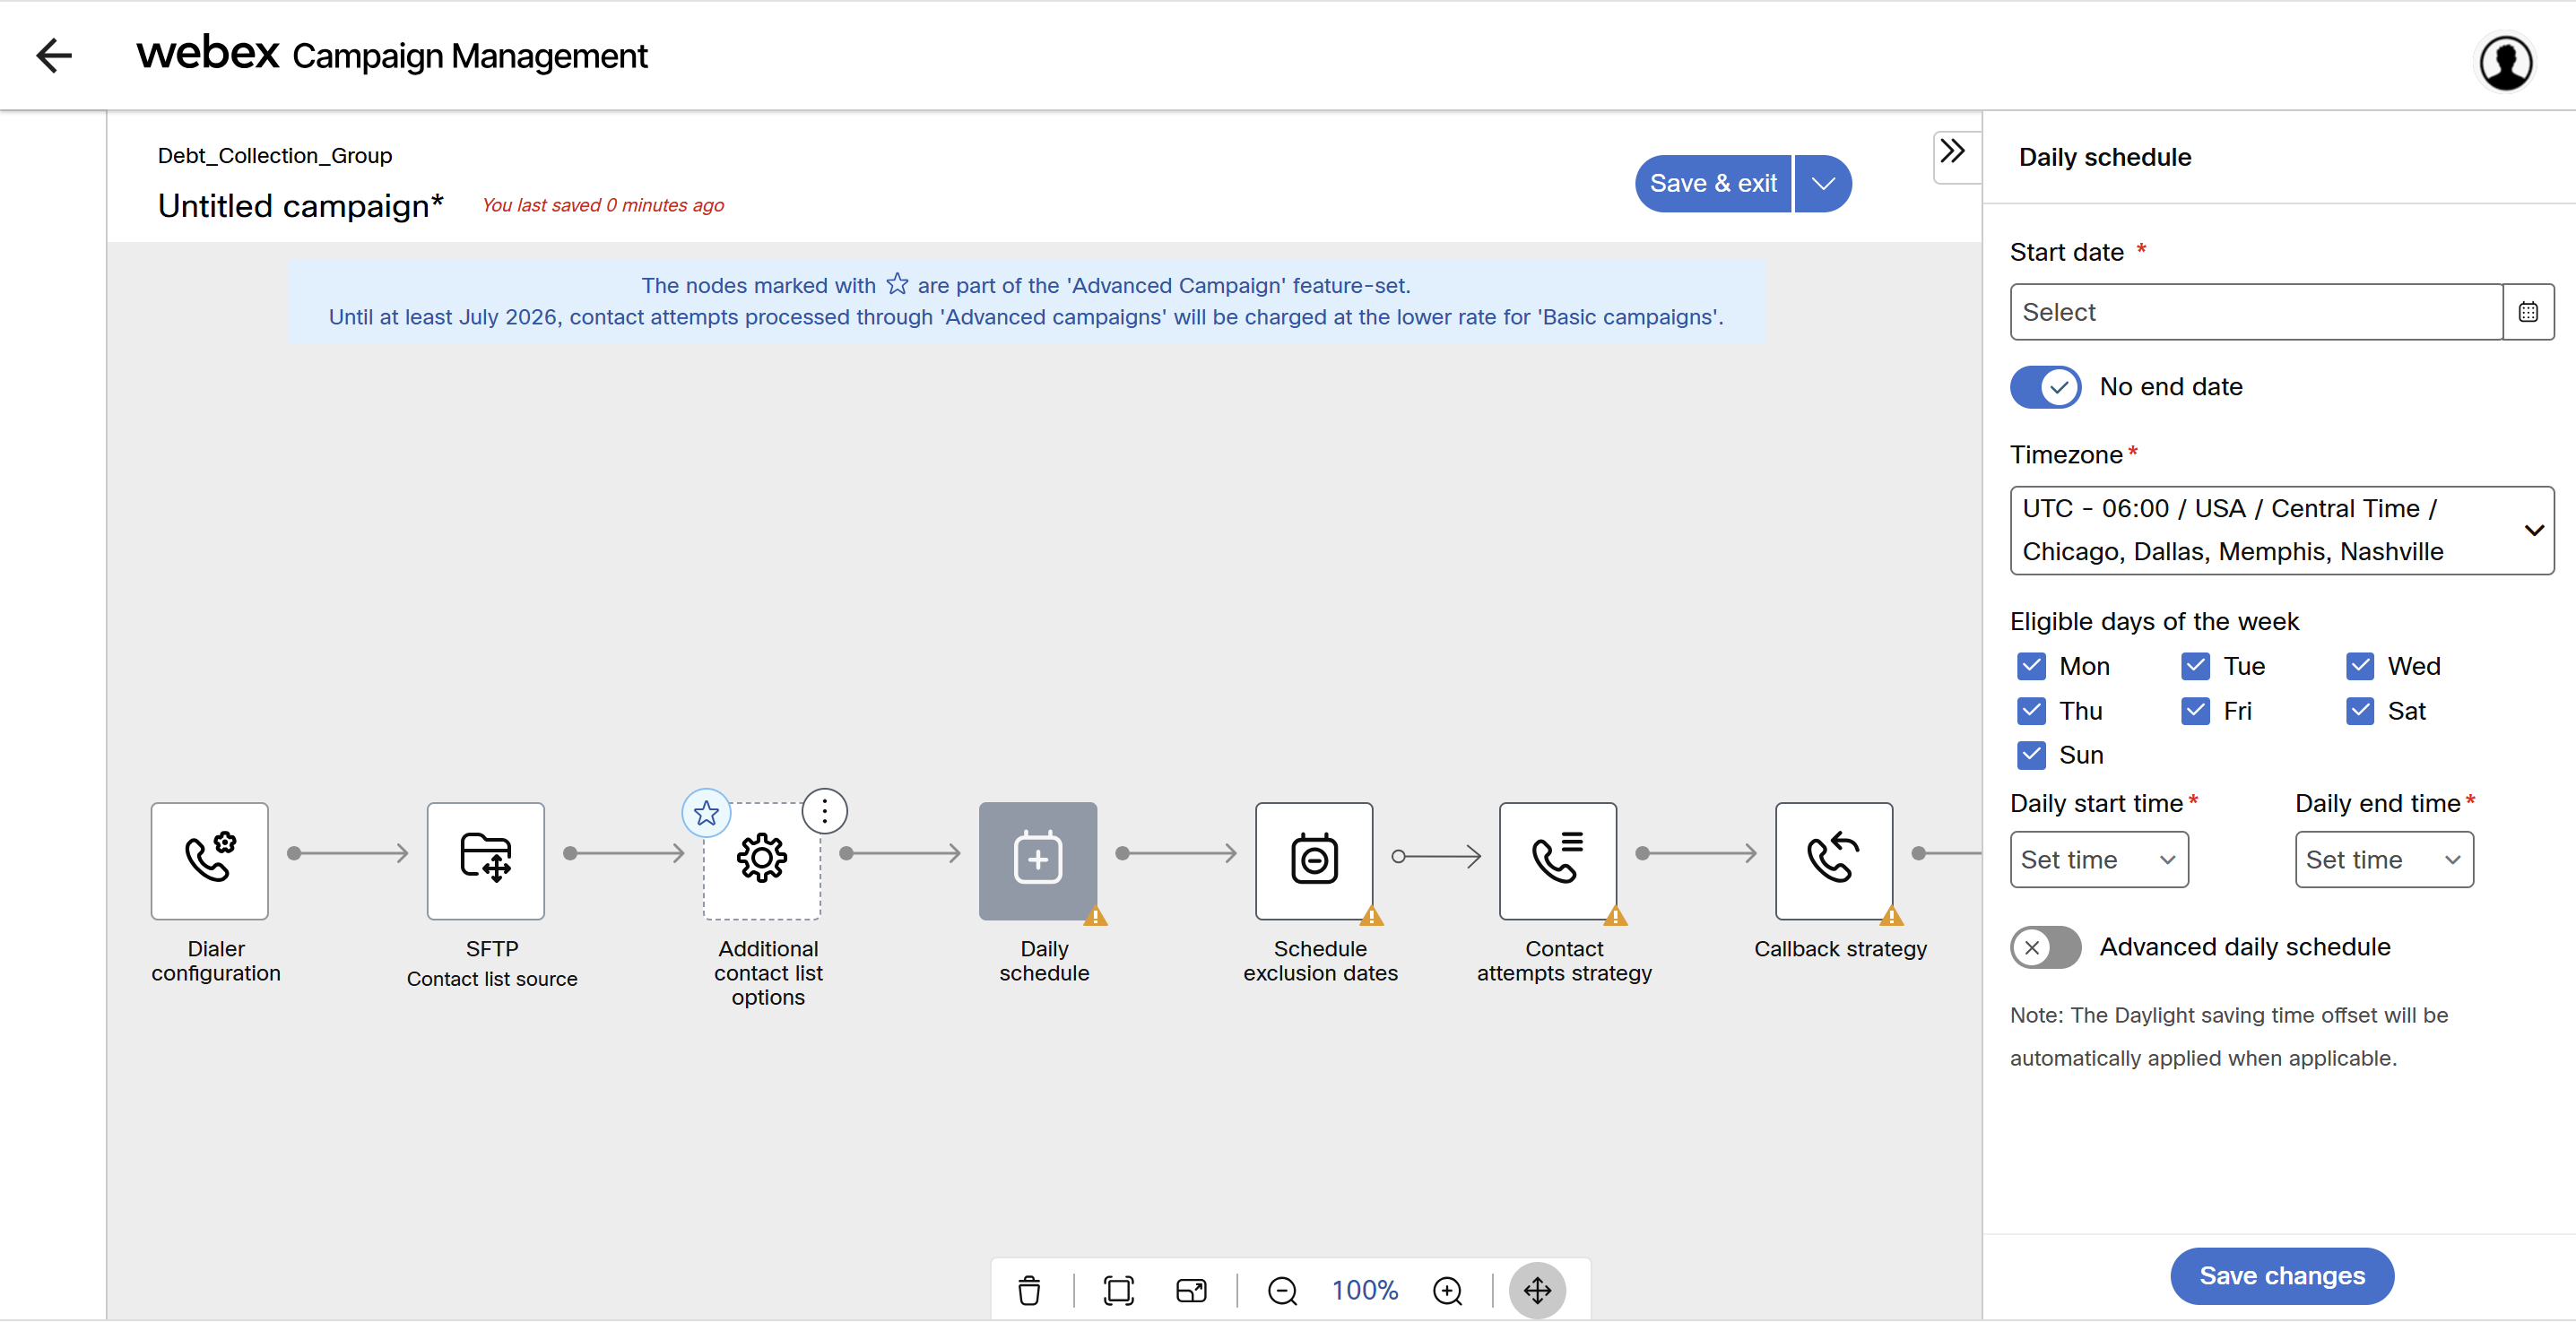2576x1322 pixels.
Task: Click the trash delete icon in toolbar
Action: (1028, 1290)
